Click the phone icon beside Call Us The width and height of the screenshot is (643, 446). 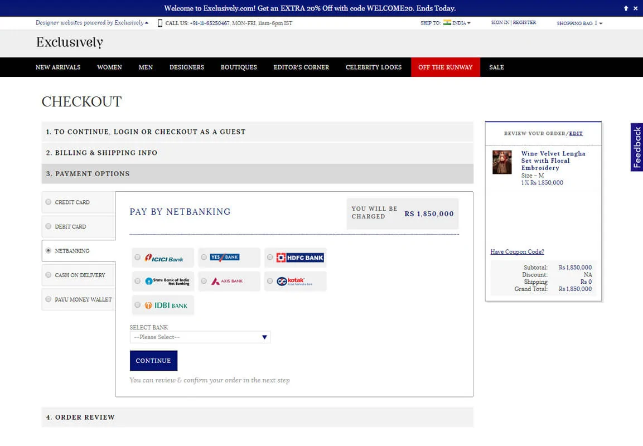[160, 23]
